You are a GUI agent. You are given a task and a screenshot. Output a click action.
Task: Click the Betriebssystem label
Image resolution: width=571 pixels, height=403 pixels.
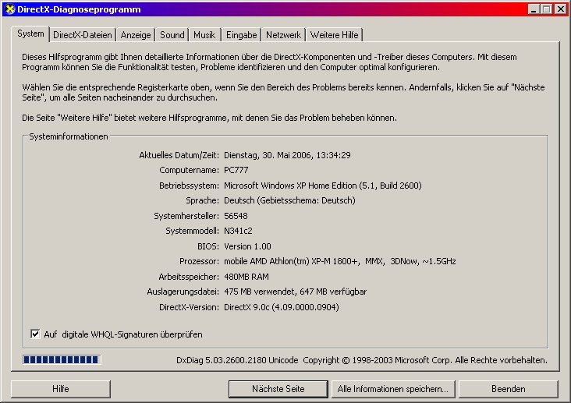point(189,186)
